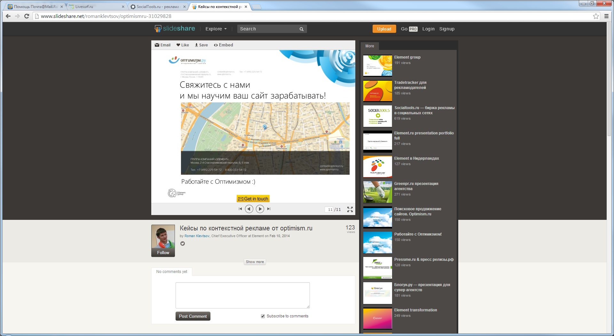Open a new browser tab
This screenshot has height=336, width=614.
256,7
